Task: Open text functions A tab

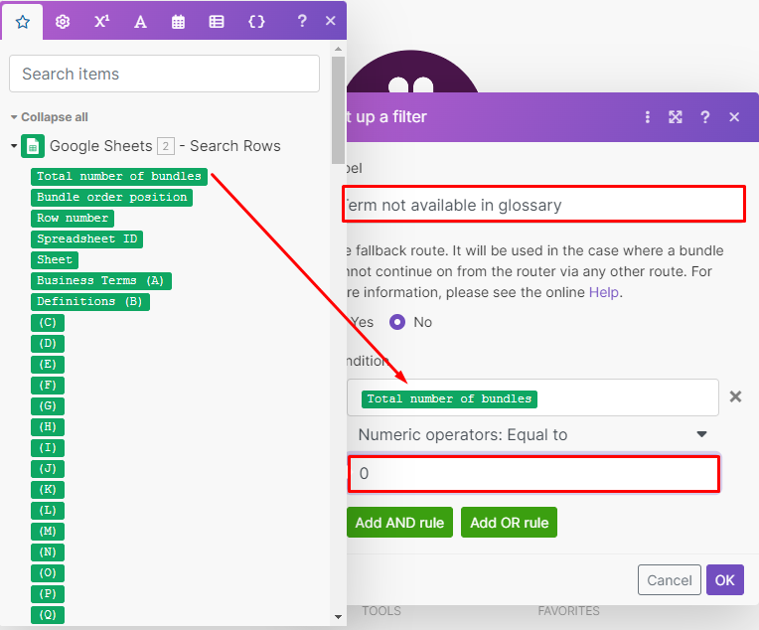Action: pos(140,22)
